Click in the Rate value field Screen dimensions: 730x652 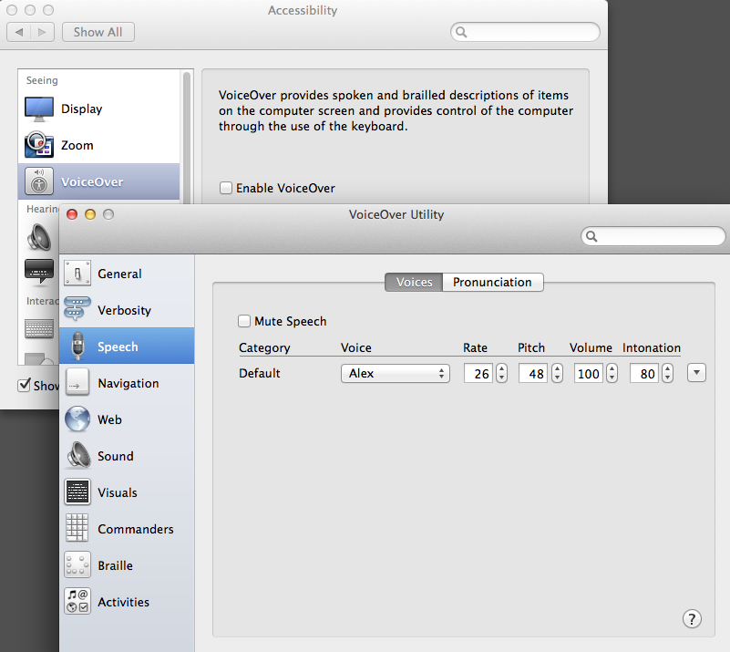(x=478, y=374)
